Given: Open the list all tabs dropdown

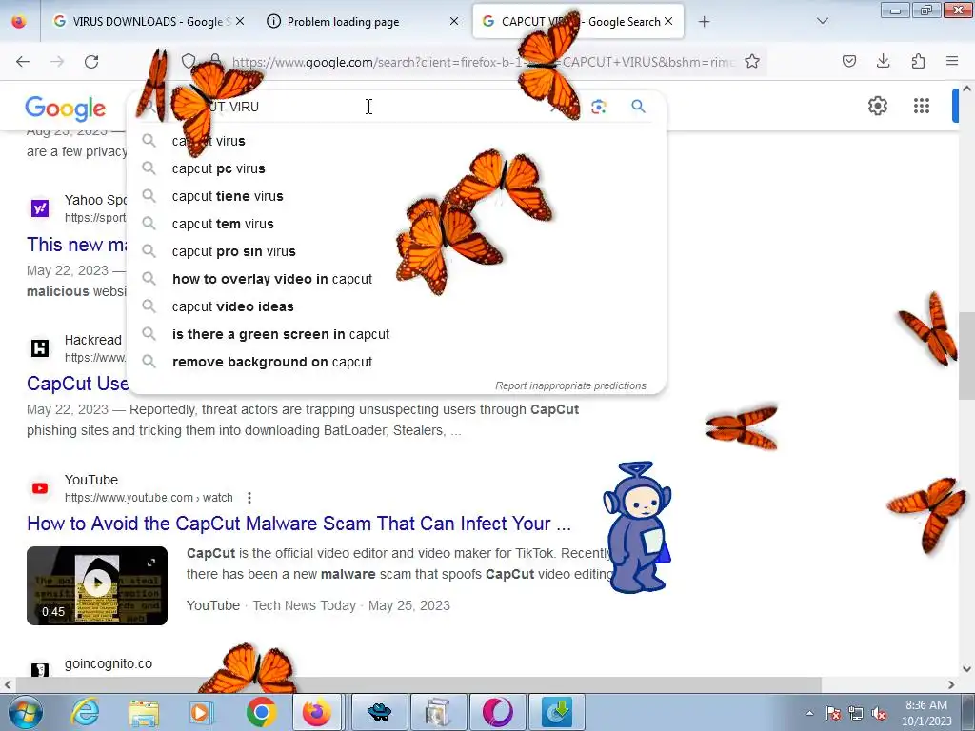Looking at the screenshot, I should [x=822, y=21].
